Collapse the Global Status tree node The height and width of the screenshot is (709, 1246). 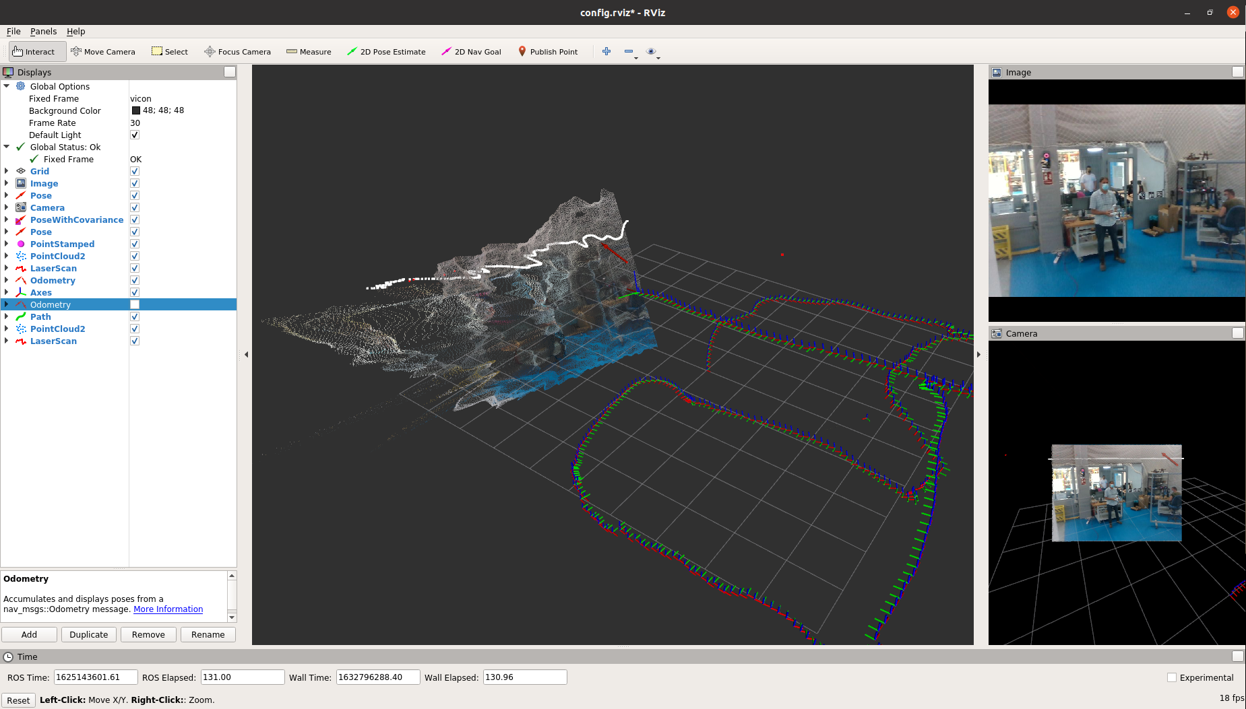click(x=7, y=147)
